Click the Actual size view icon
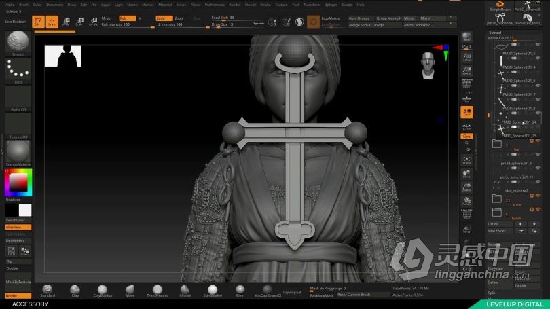 (466, 58)
